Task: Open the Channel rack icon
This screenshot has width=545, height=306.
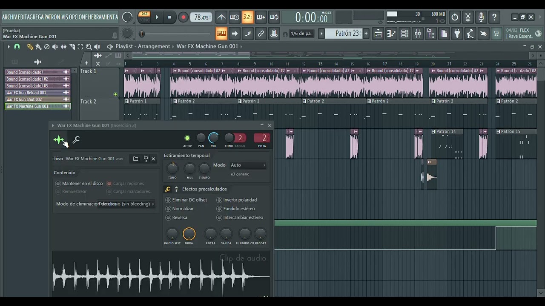Action: [404, 34]
